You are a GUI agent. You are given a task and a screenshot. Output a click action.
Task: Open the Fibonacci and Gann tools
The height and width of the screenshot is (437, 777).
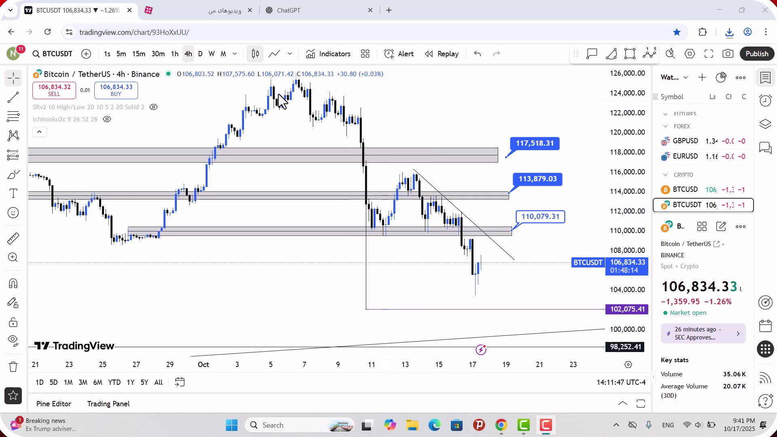click(13, 117)
